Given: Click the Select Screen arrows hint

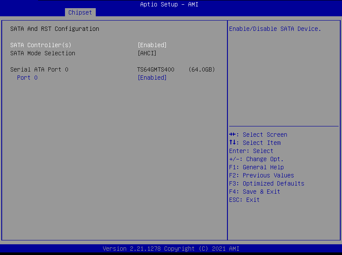Looking at the screenshot, I should pos(258,135).
